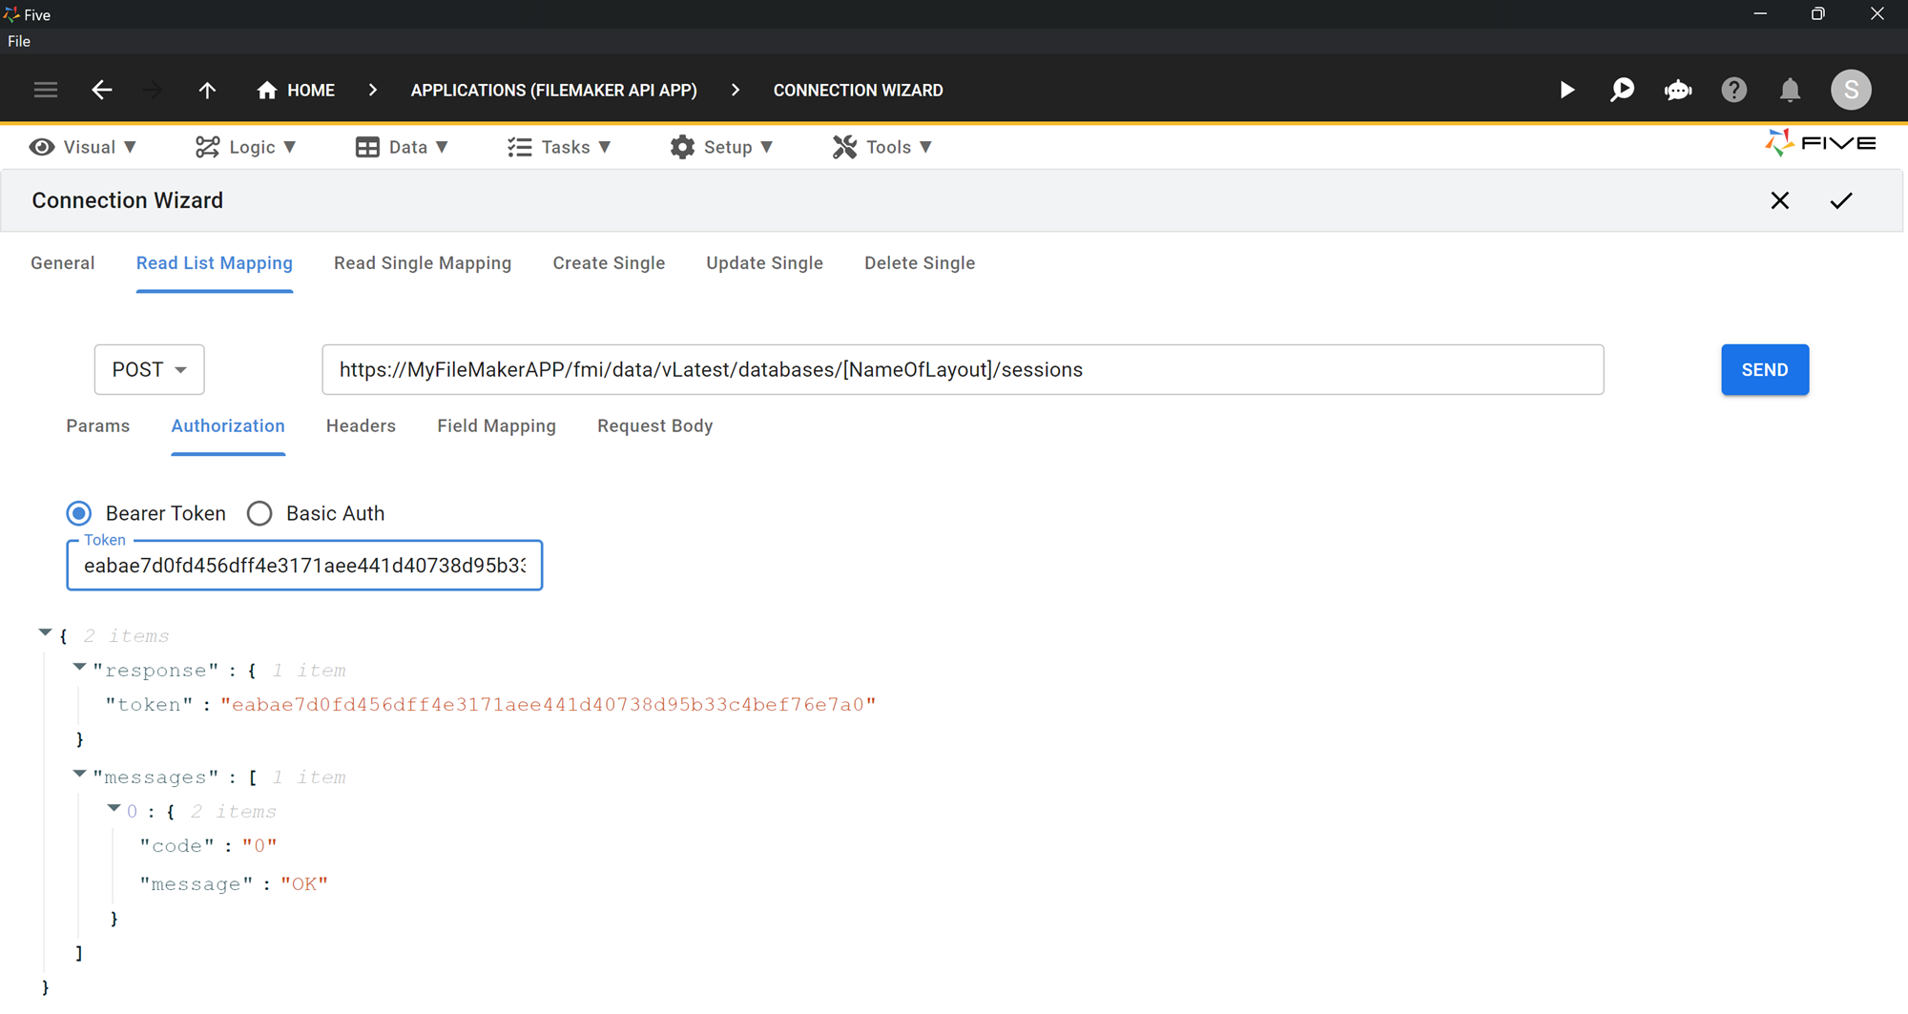Open the Data menu
Viewport: 1908px width, 1014px height.
click(402, 147)
